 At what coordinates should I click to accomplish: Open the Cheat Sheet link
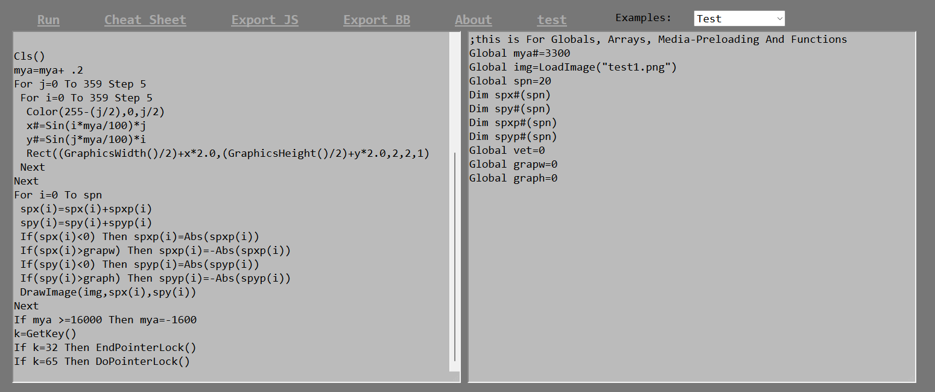coord(145,20)
